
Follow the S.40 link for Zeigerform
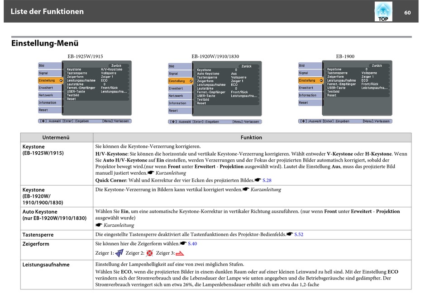tap(192, 244)
